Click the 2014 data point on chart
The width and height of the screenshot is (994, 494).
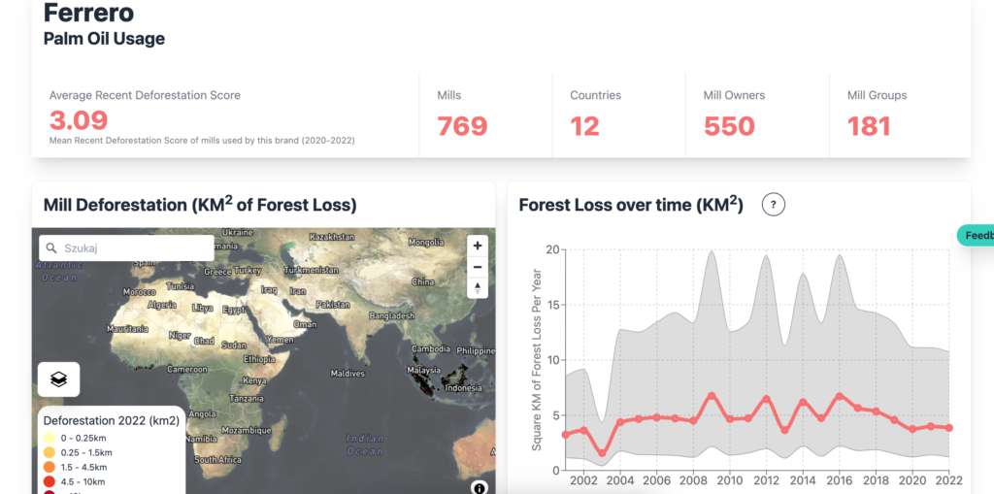(x=803, y=402)
